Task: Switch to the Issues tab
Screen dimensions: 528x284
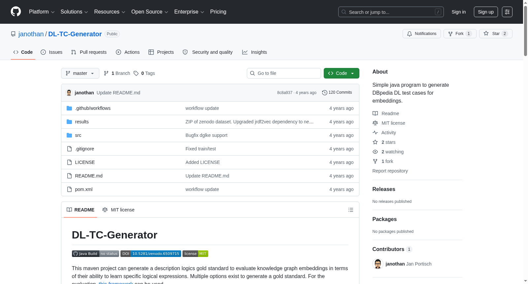Action: 51,52
